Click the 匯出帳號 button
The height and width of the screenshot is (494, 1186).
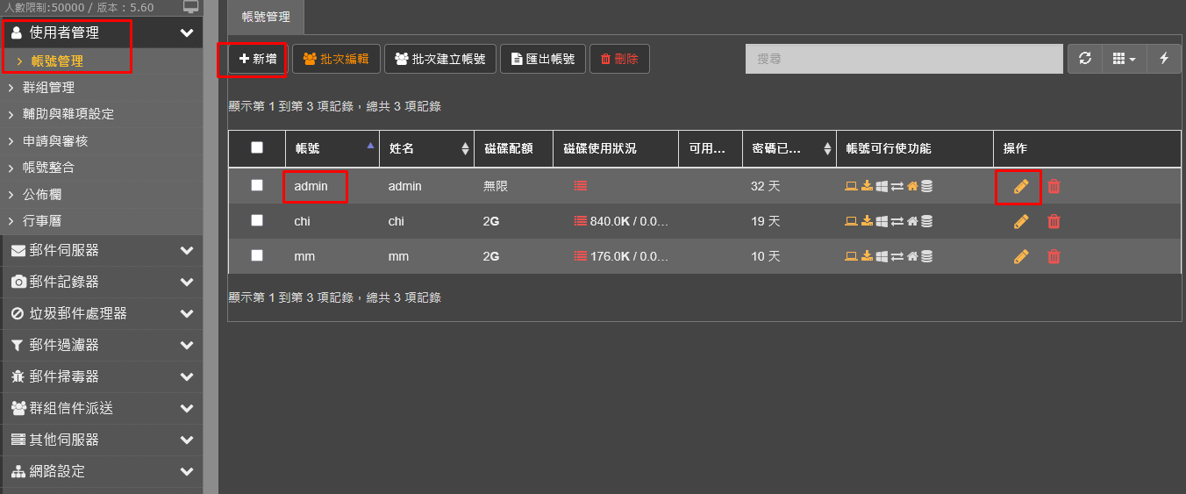pos(542,59)
